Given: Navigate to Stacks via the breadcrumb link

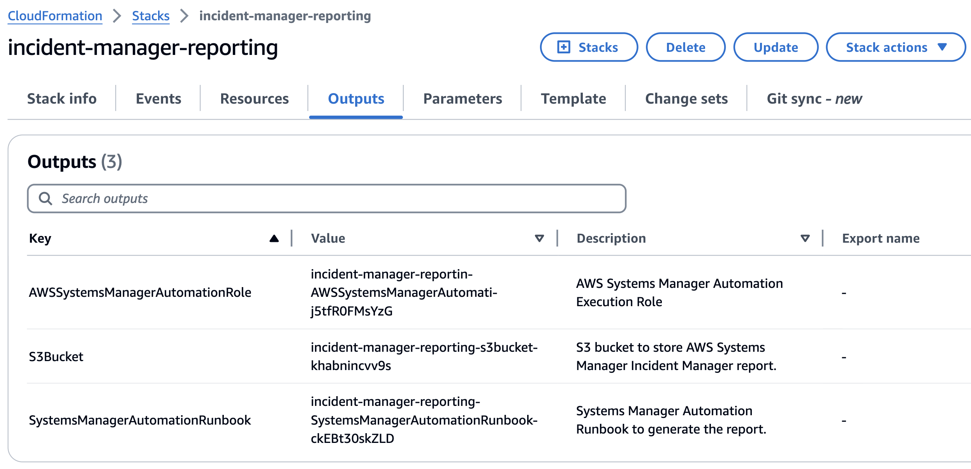Looking at the screenshot, I should click(151, 16).
